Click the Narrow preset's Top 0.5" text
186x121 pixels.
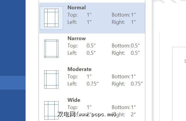click(92, 46)
